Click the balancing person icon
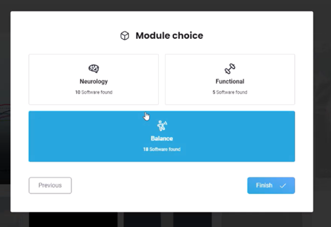This screenshot has width=331, height=227. [162, 126]
